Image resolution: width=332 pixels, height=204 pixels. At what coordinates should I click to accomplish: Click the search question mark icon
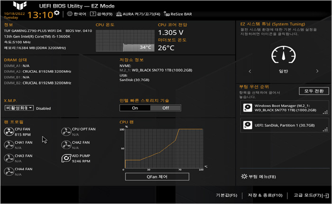(93, 14)
